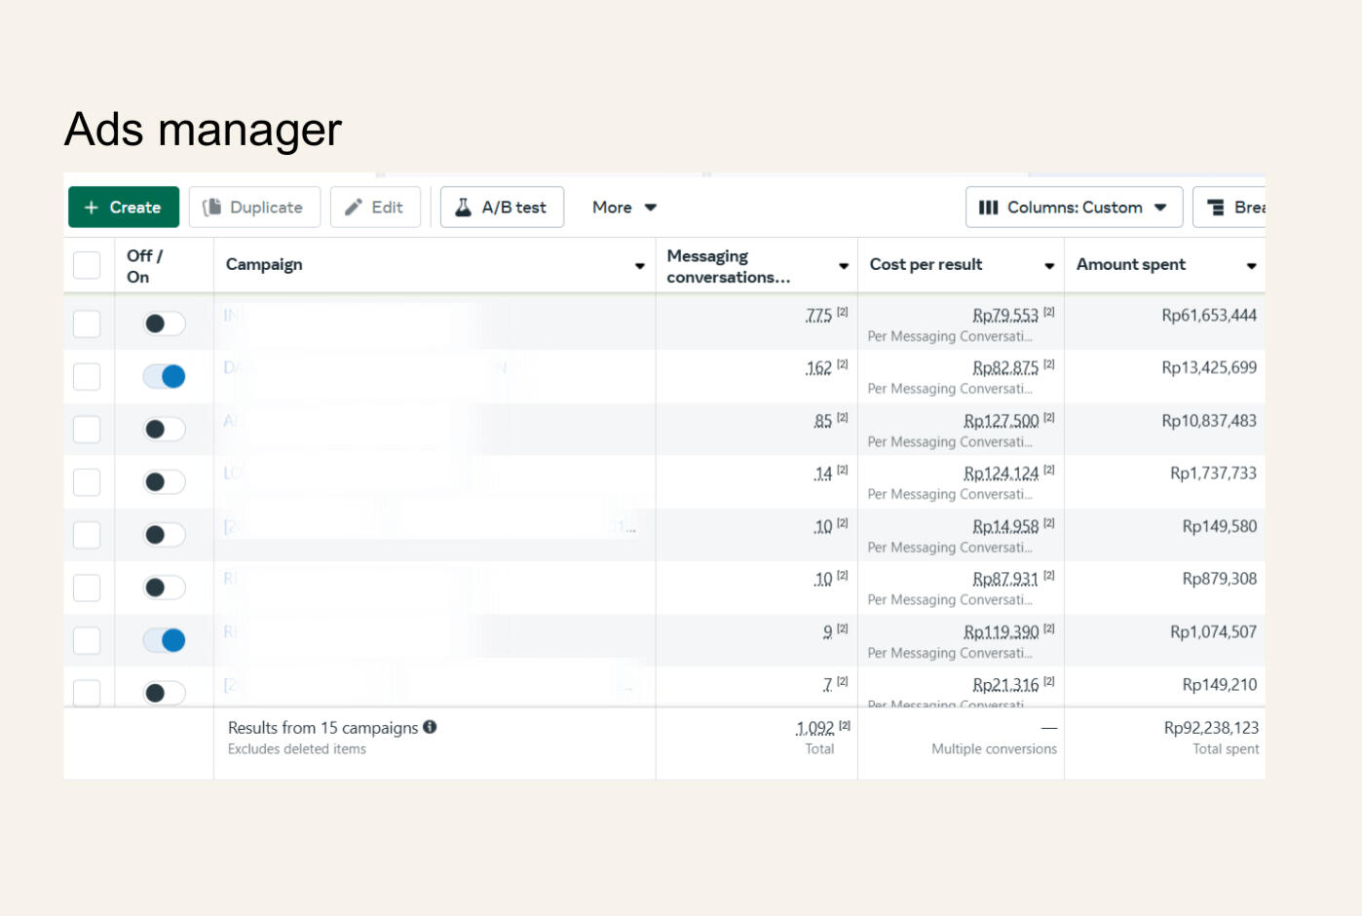The height and width of the screenshot is (916, 1362).
Task: Click the Columns bars icon
Action: 988,208
